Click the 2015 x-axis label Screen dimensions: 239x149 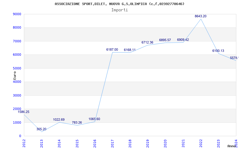(77, 143)
